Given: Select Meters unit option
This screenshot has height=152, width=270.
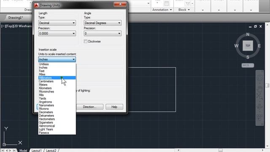Looking at the screenshot, I should coord(57,85).
